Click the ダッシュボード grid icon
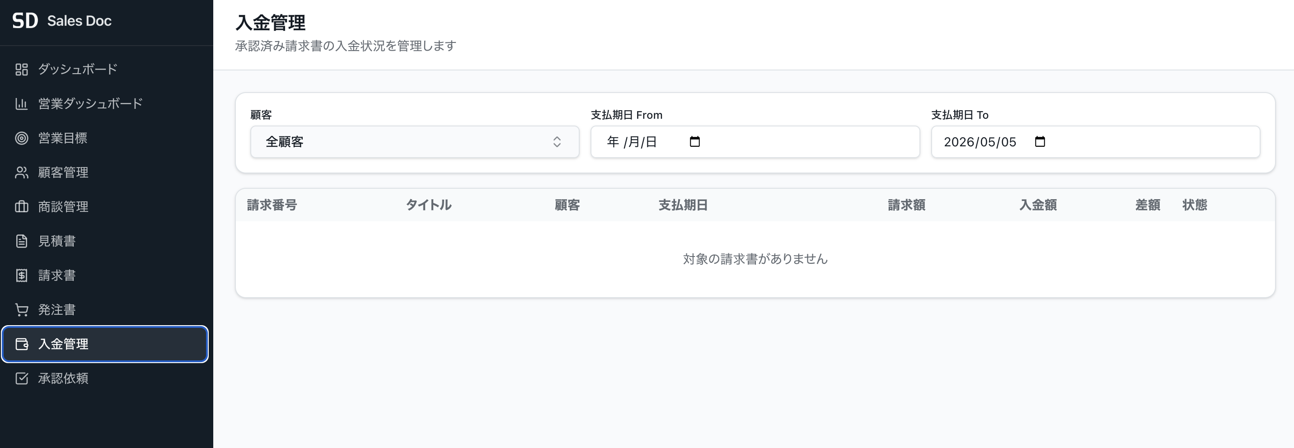Image resolution: width=1294 pixels, height=448 pixels. pyautogui.click(x=22, y=69)
